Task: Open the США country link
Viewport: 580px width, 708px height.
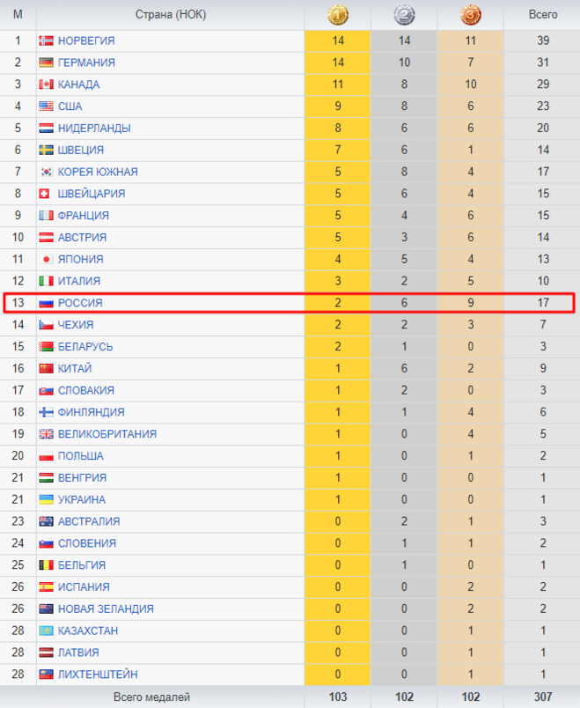Action: pyautogui.click(x=70, y=107)
